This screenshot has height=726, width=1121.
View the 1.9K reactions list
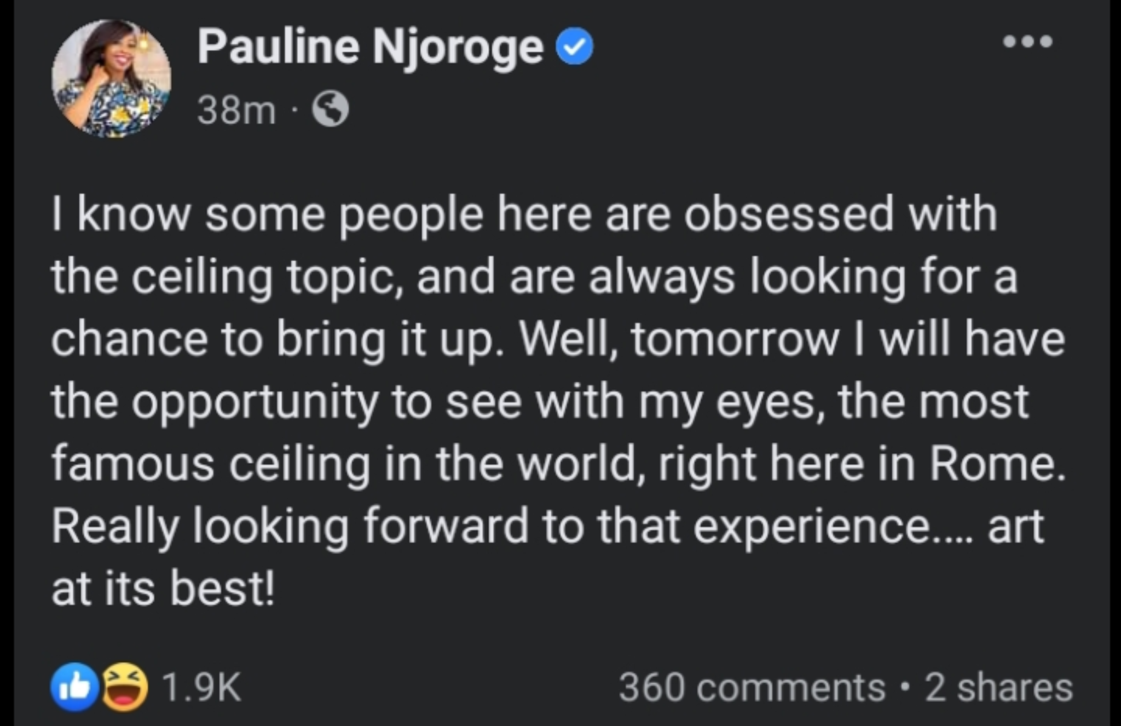201,687
